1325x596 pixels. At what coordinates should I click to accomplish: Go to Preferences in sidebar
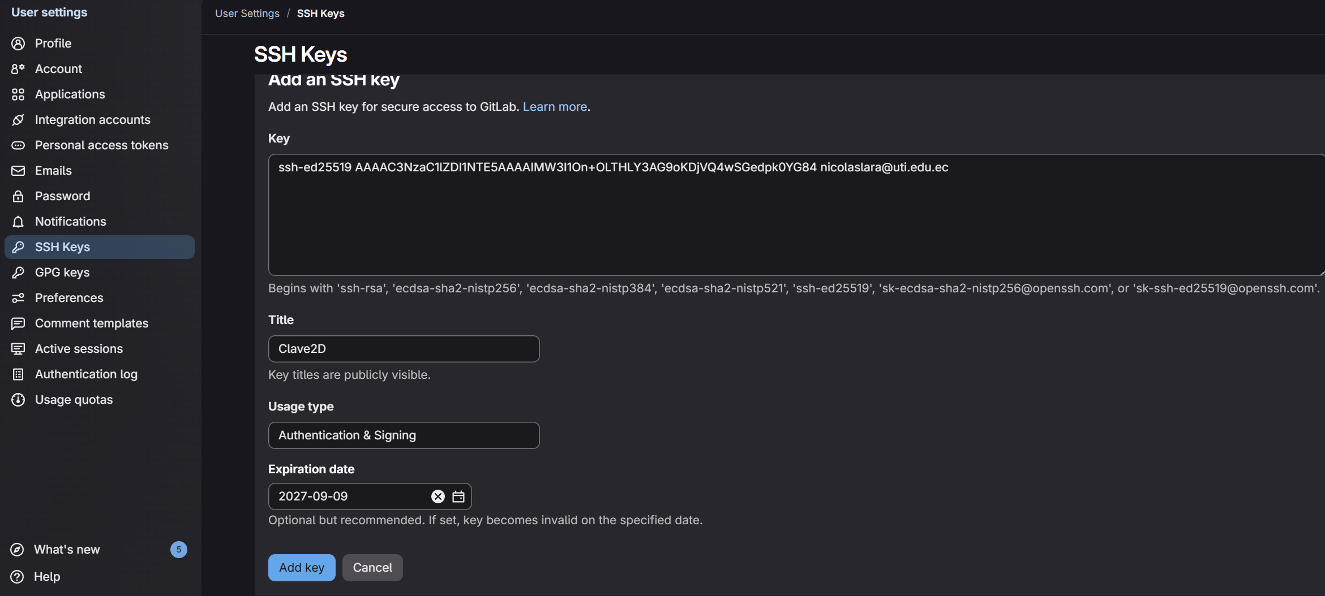click(x=69, y=298)
